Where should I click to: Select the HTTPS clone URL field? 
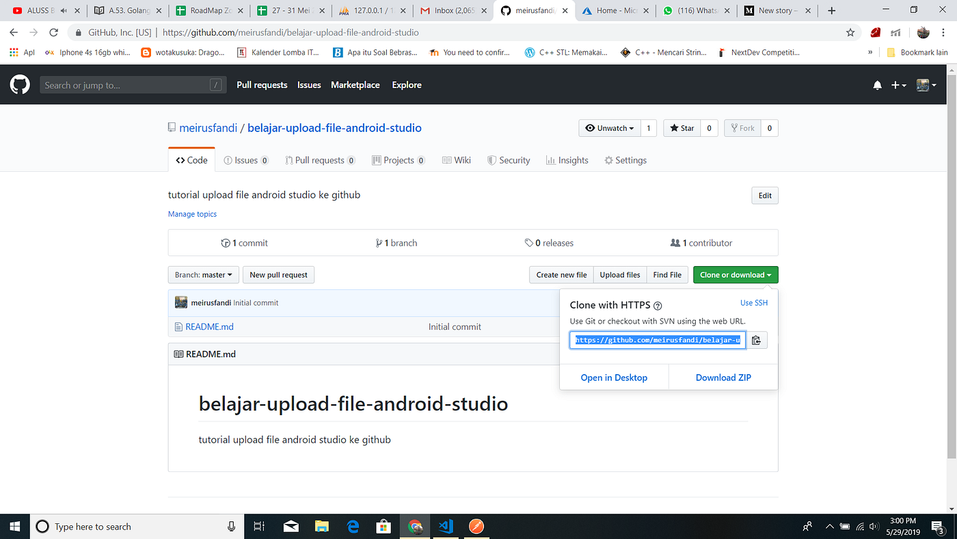tap(656, 340)
